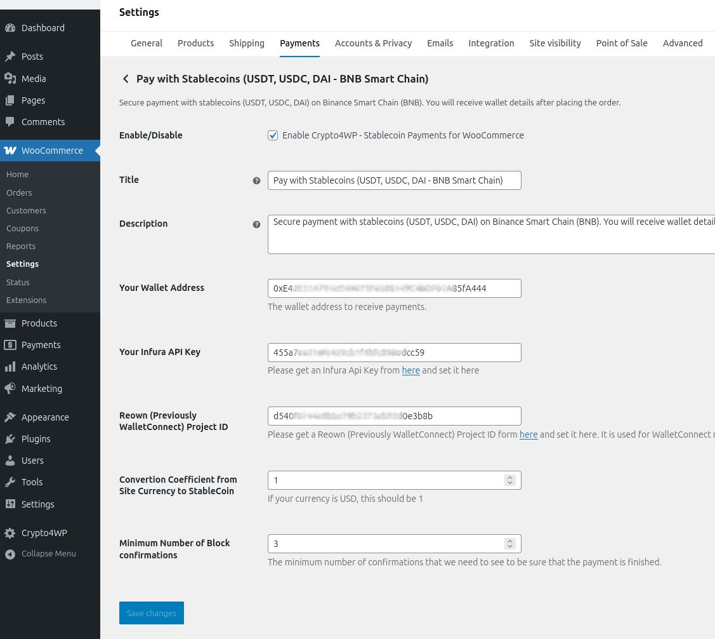Click the Analytics bar chart icon
The image size is (715, 639).
pyautogui.click(x=10, y=367)
